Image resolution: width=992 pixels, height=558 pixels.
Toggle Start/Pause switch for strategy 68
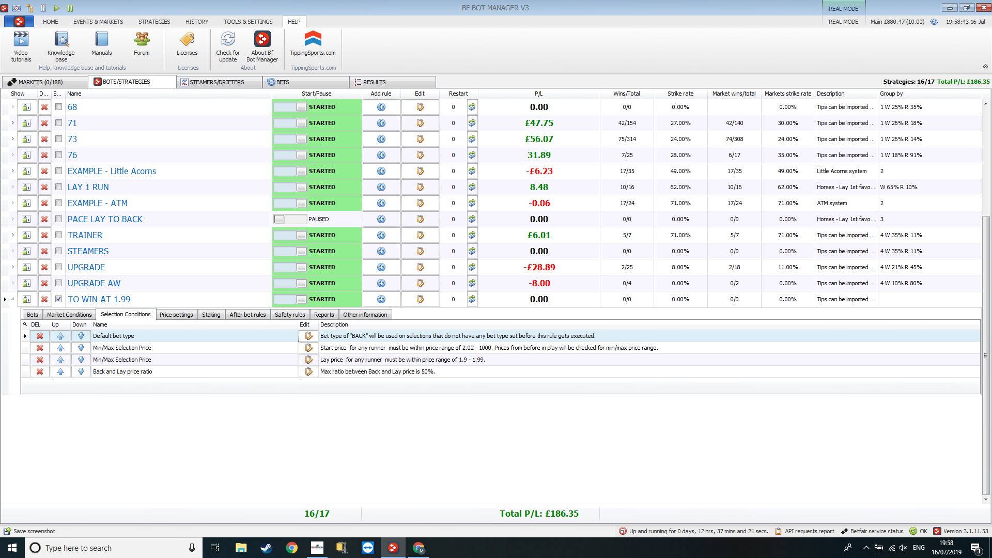coord(290,107)
